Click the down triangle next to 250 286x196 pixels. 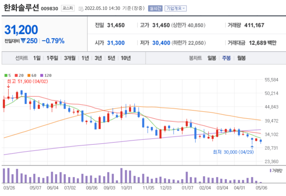pos(23,41)
